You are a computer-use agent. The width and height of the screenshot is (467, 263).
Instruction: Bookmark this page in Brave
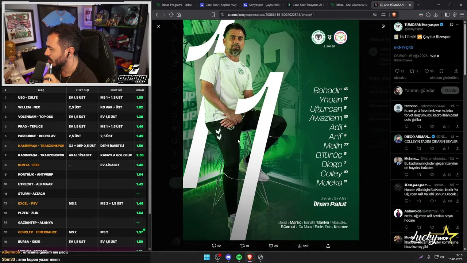(213, 15)
